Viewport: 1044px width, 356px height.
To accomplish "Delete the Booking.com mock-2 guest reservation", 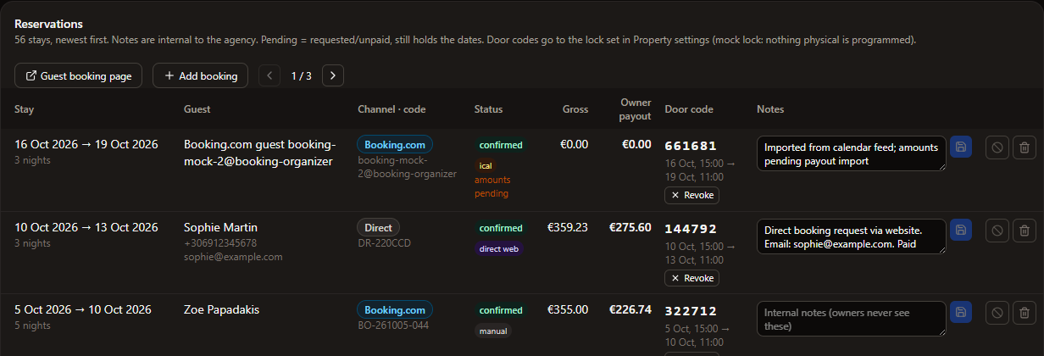I will [1024, 147].
